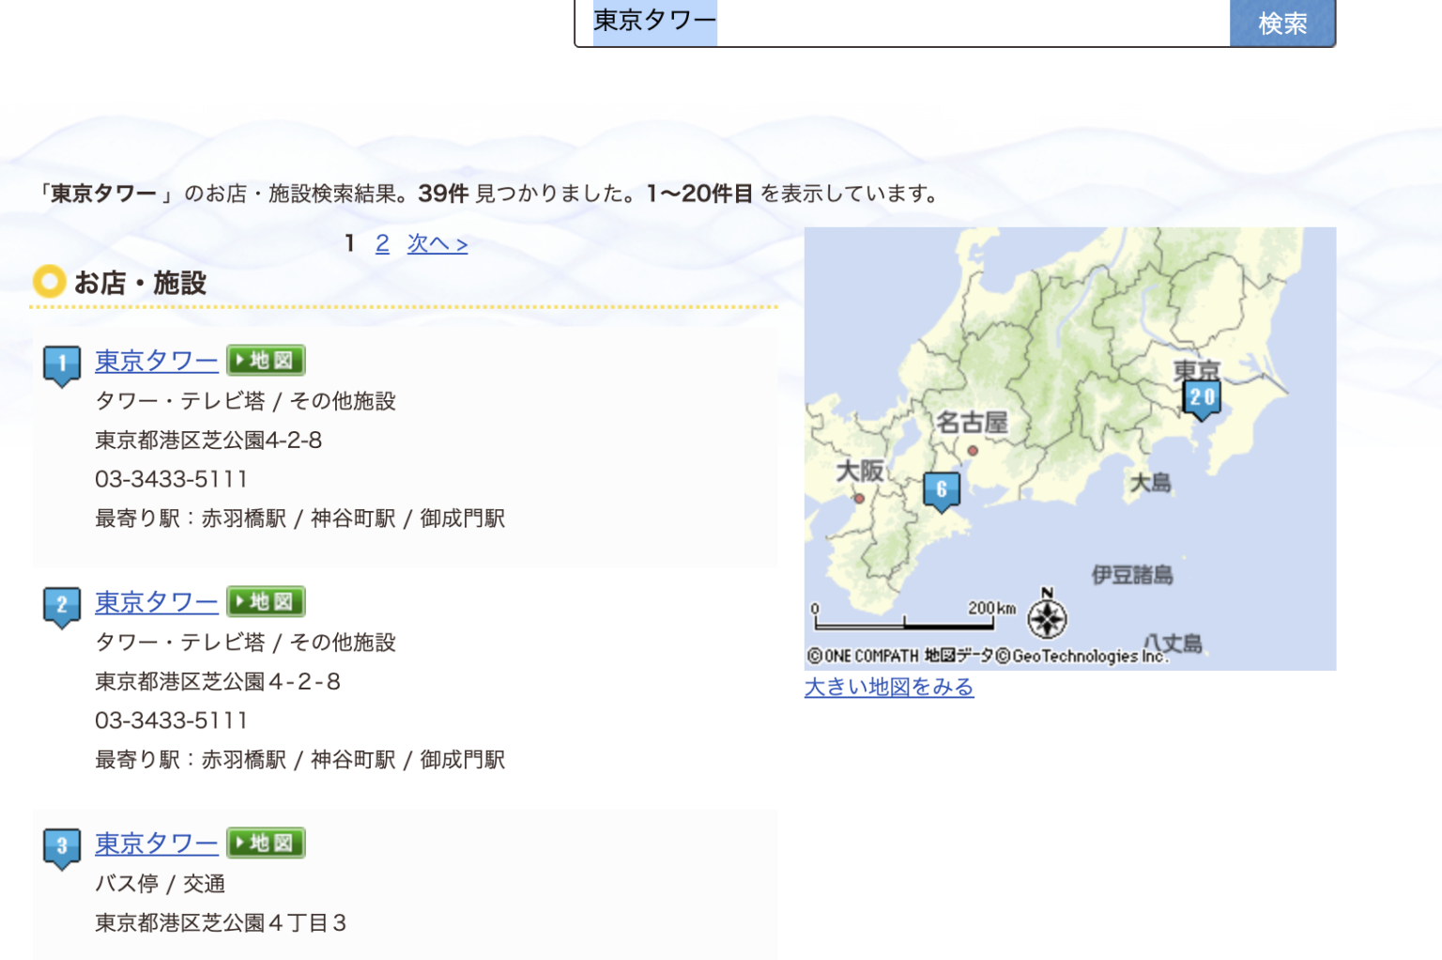1442x960 pixels.
Task: Open the first 東京タワー facility link
Action: (155, 361)
